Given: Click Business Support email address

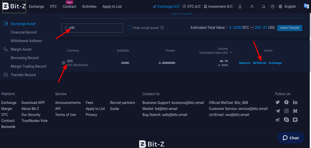Looking at the screenshot, I should click(188, 103).
